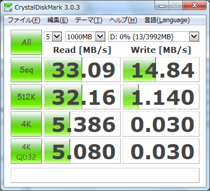The height and width of the screenshot is (191, 210).
Task: Close the CrystalDiskMark window
Action: coord(194,6)
